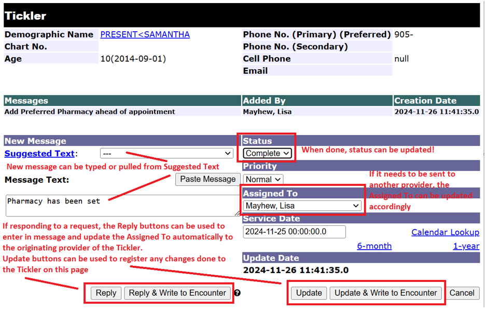Click the Suggested Text link

(x=39, y=154)
